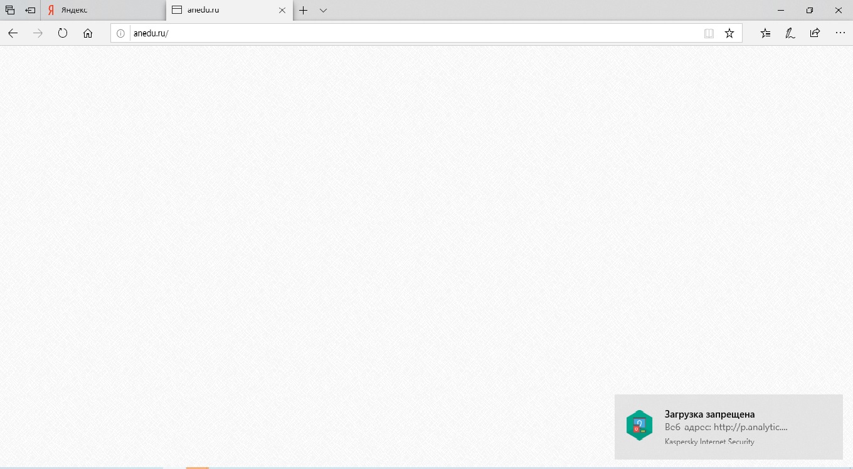The width and height of the screenshot is (853, 469).
Task: Open a new tab with plus button
Action: click(x=304, y=10)
